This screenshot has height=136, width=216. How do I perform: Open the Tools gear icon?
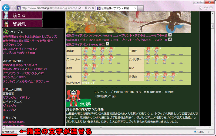pyautogui.click(x=211, y=8)
